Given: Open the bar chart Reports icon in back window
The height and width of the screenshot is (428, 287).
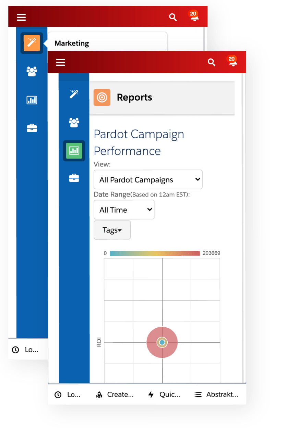Looking at the screenshot, I should tap(32, 100).
